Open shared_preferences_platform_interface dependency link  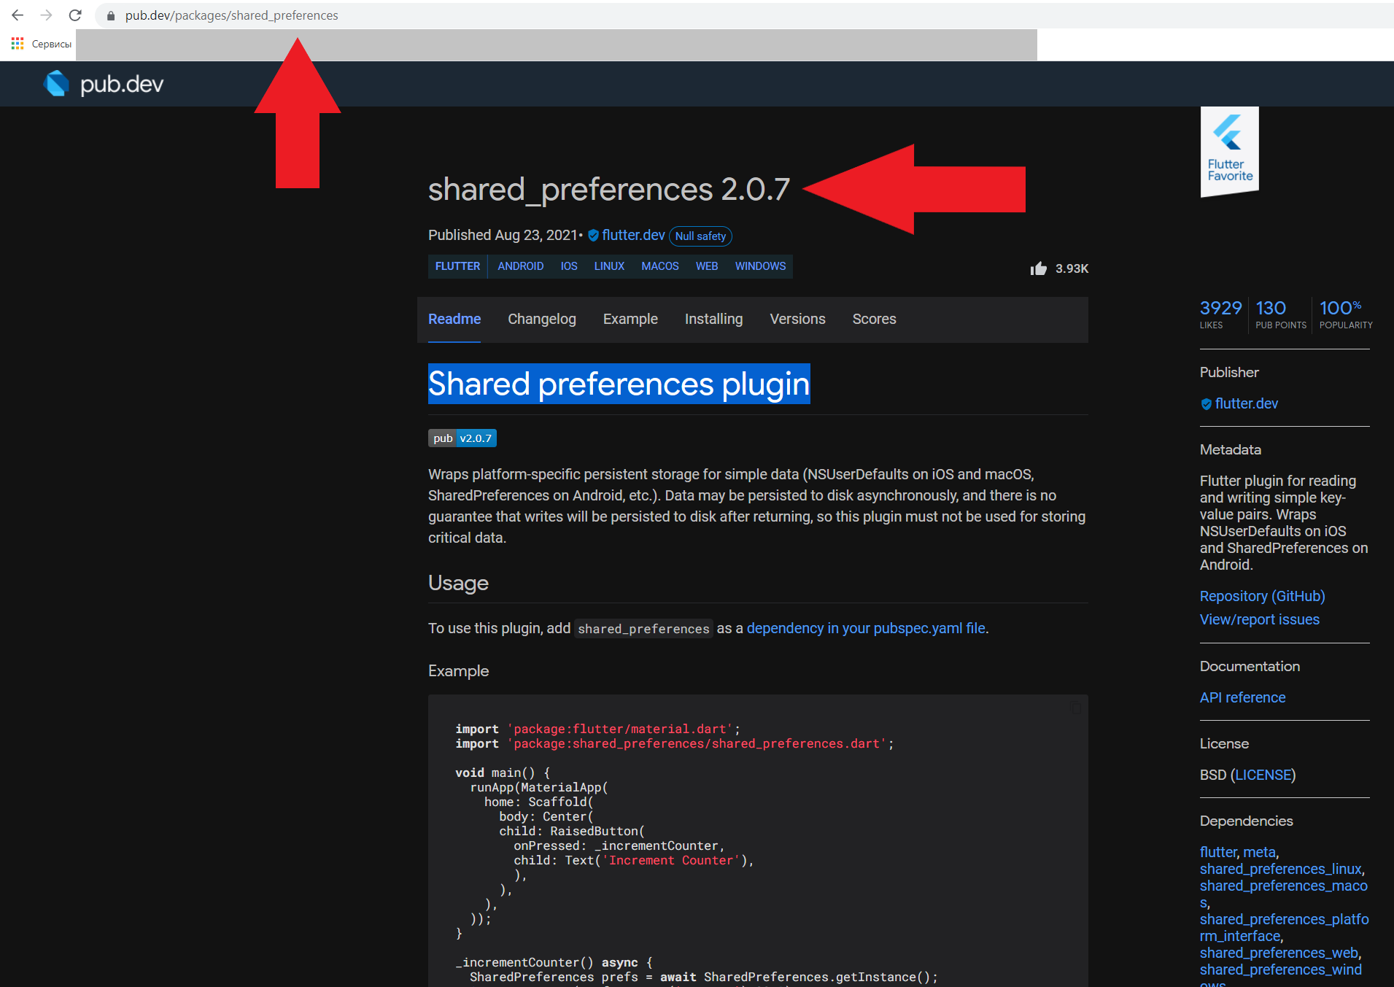click(1284, 927)
